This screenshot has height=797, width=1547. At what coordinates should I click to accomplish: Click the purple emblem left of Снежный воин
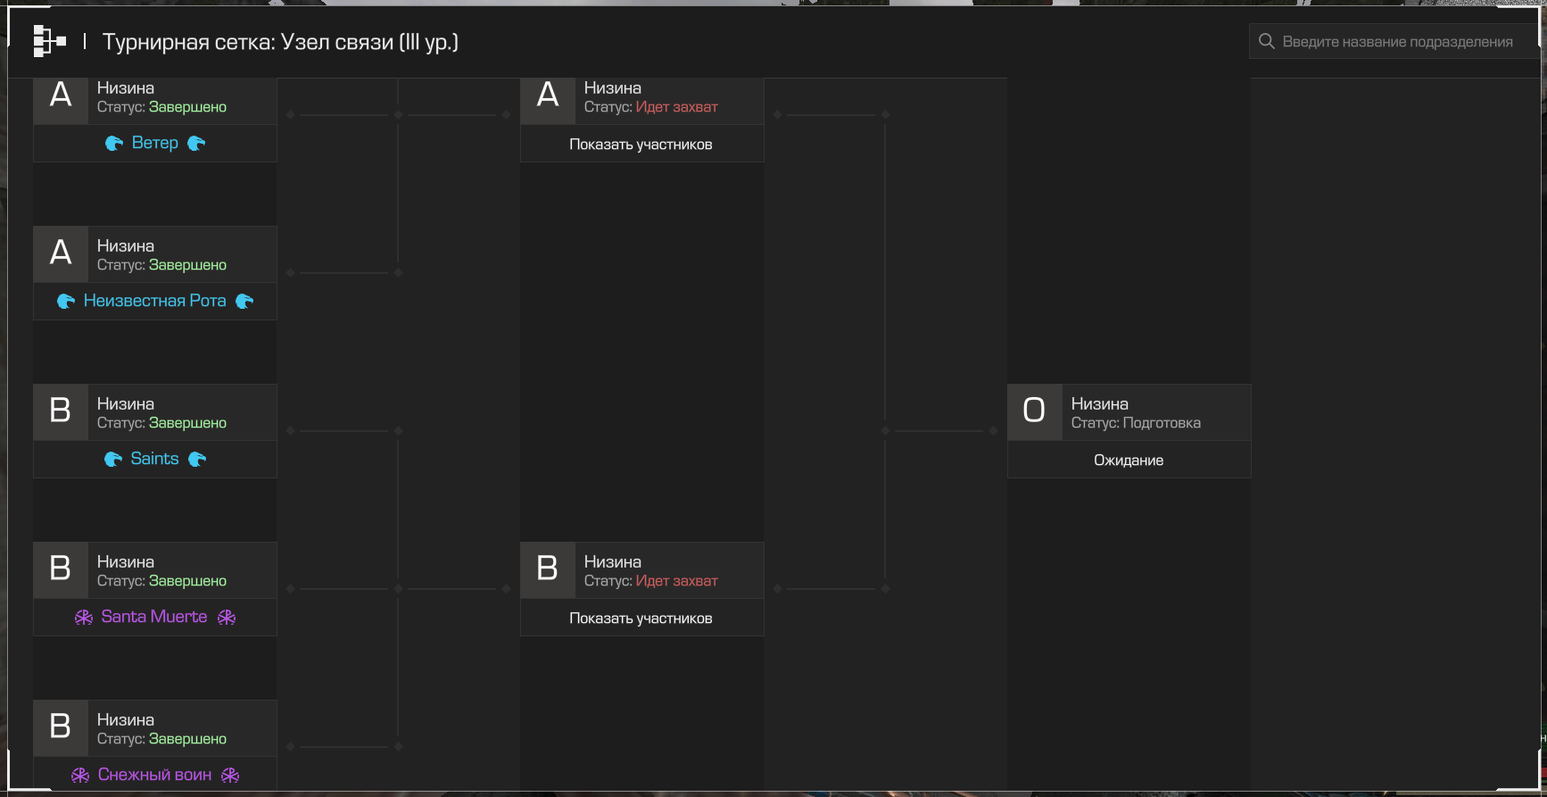coord(80,776)
